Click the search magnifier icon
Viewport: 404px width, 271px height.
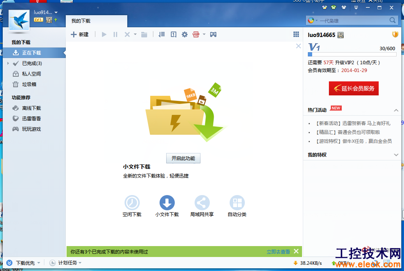point(393,20)
